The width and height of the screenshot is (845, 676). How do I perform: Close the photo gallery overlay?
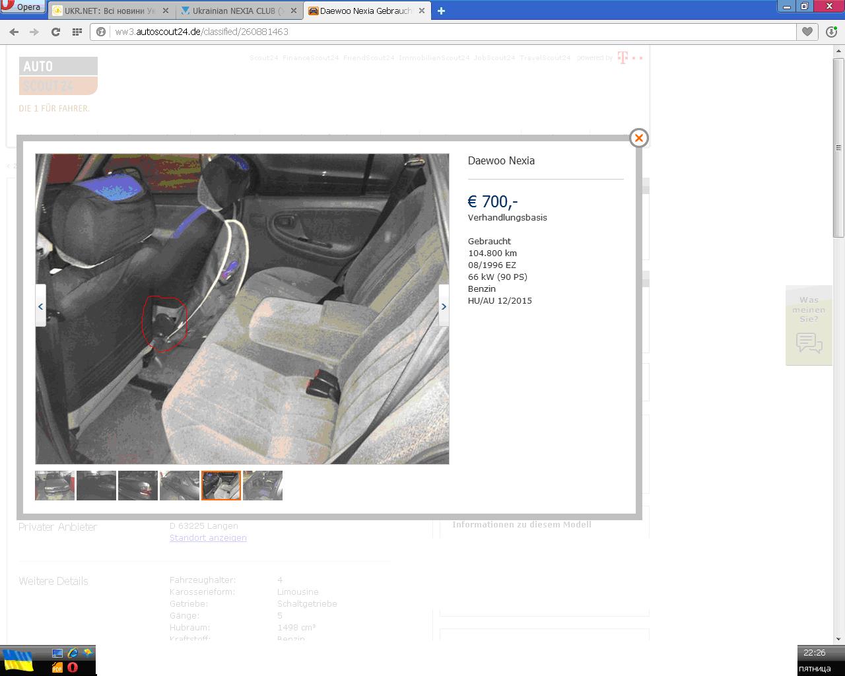pos(638,138)
